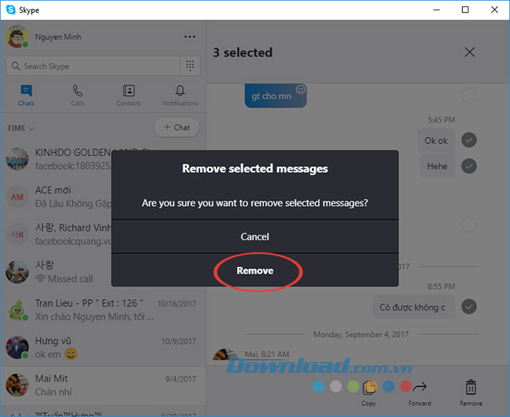Confirm removal with the Remove dialog button

click(x=255, y=271)
